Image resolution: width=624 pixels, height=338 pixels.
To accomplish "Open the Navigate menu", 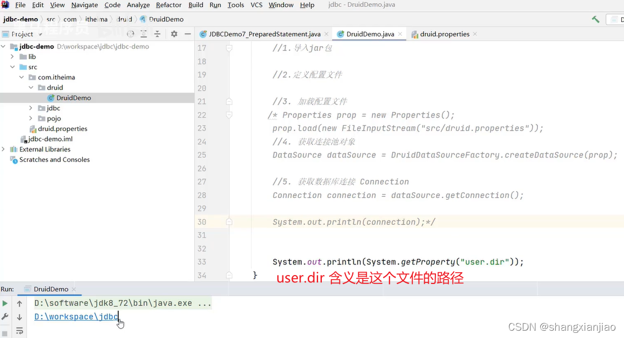I will 84,4.
